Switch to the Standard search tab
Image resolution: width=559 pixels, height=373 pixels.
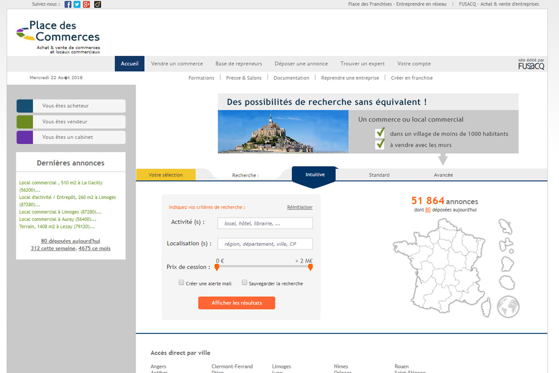pos(379,175)
